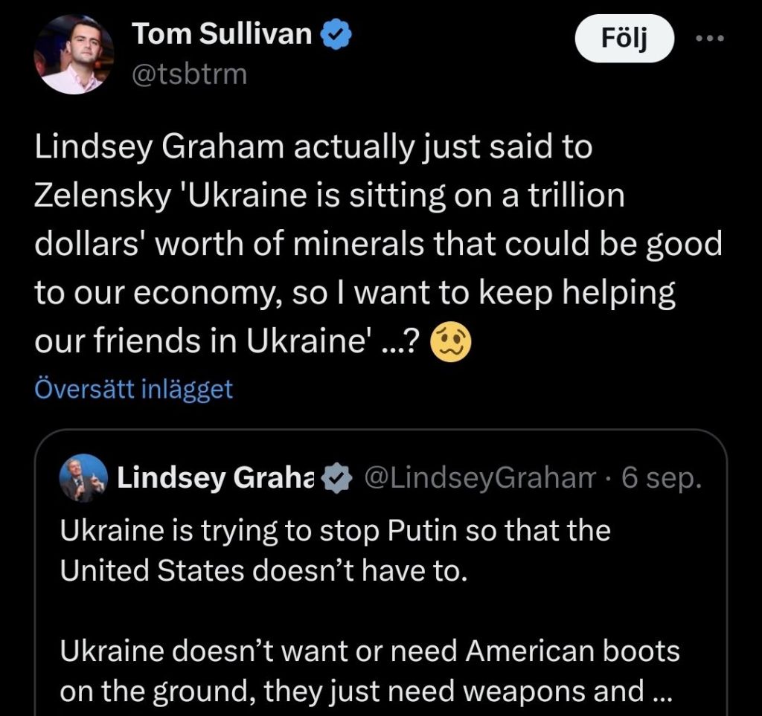Viewport: 762px width, 716px height.
Task: Open Tom Sullivan's profile picture
Action: pos(74,54)
